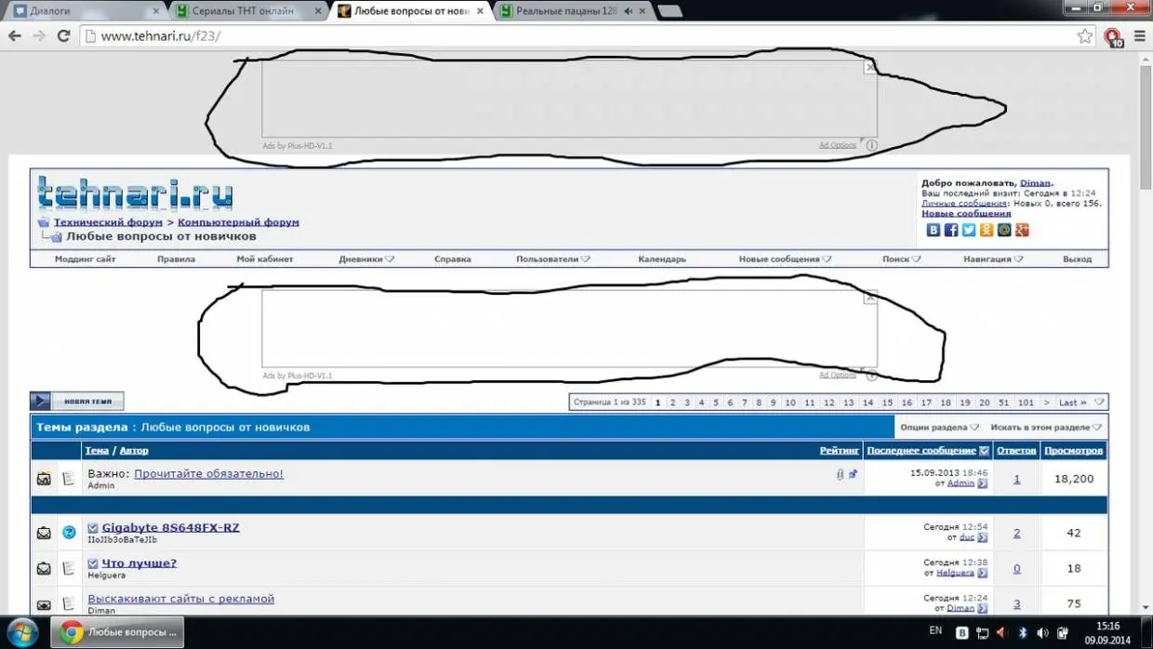Click the checkbox icon beside Что лучше?

93,563
